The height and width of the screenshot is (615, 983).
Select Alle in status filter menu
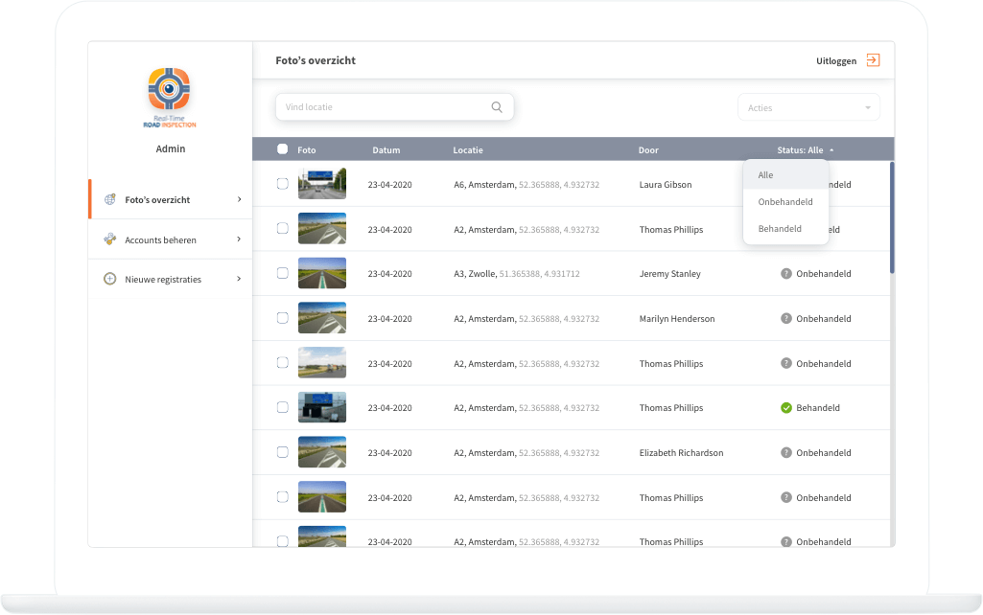click(x=785, y=174)
